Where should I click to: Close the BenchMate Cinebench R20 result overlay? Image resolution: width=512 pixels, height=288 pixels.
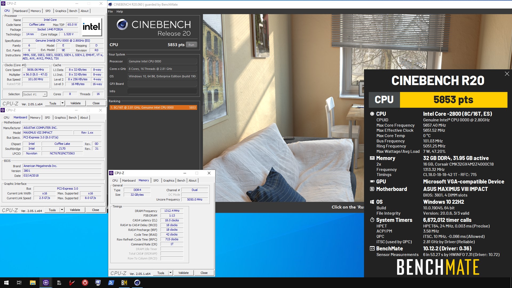tap(507, 74)
